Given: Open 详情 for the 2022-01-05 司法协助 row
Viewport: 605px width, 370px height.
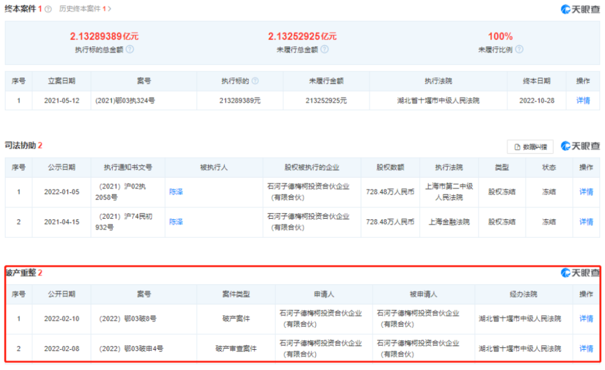Looking at the screenshot, I should coord(586,192).
